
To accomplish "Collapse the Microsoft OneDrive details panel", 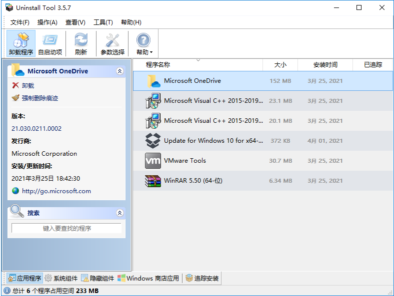I will [x=119, y=71].
